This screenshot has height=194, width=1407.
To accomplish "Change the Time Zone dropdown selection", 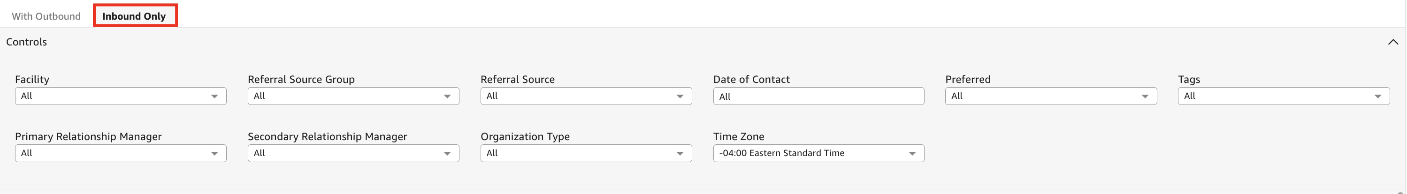I will click(818, 153).
